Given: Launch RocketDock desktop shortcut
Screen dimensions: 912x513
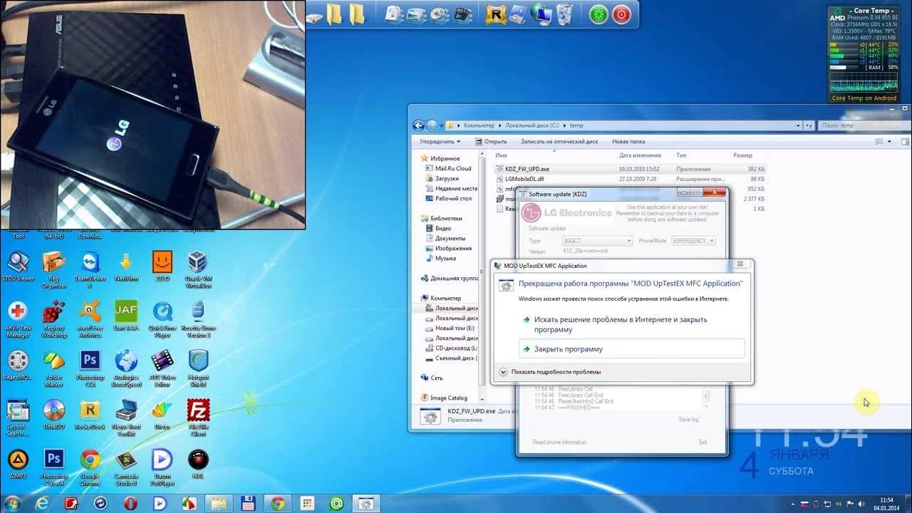Looking at the screenshot, I should point(90,414).
